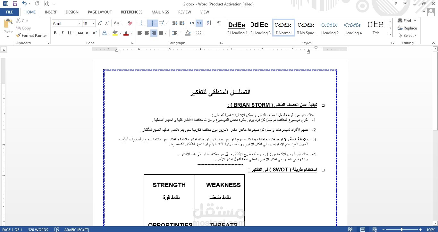Click the Copy button
Viewport: 438px width, 232px height.
coord(23,28)
